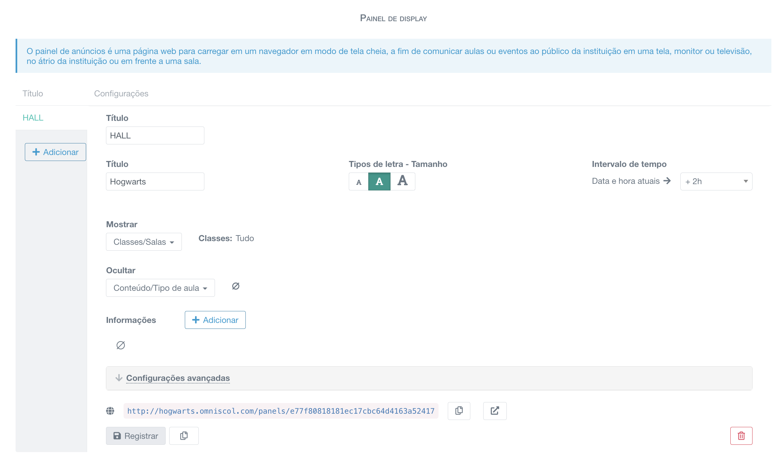Select the medium font size A

pyautogui.click(x=379, y=181)
